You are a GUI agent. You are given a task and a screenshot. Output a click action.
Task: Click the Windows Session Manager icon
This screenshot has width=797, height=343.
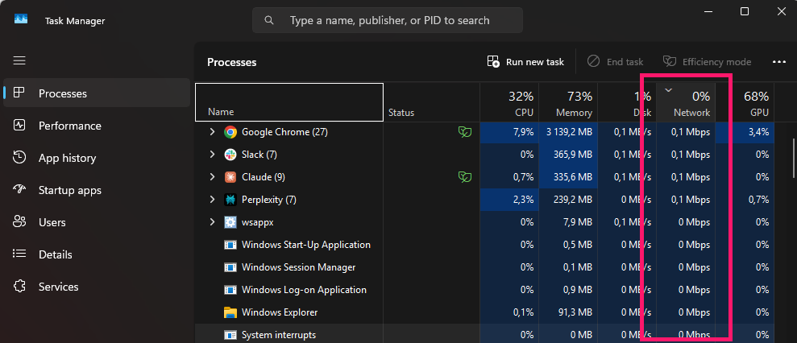[230, 267]
